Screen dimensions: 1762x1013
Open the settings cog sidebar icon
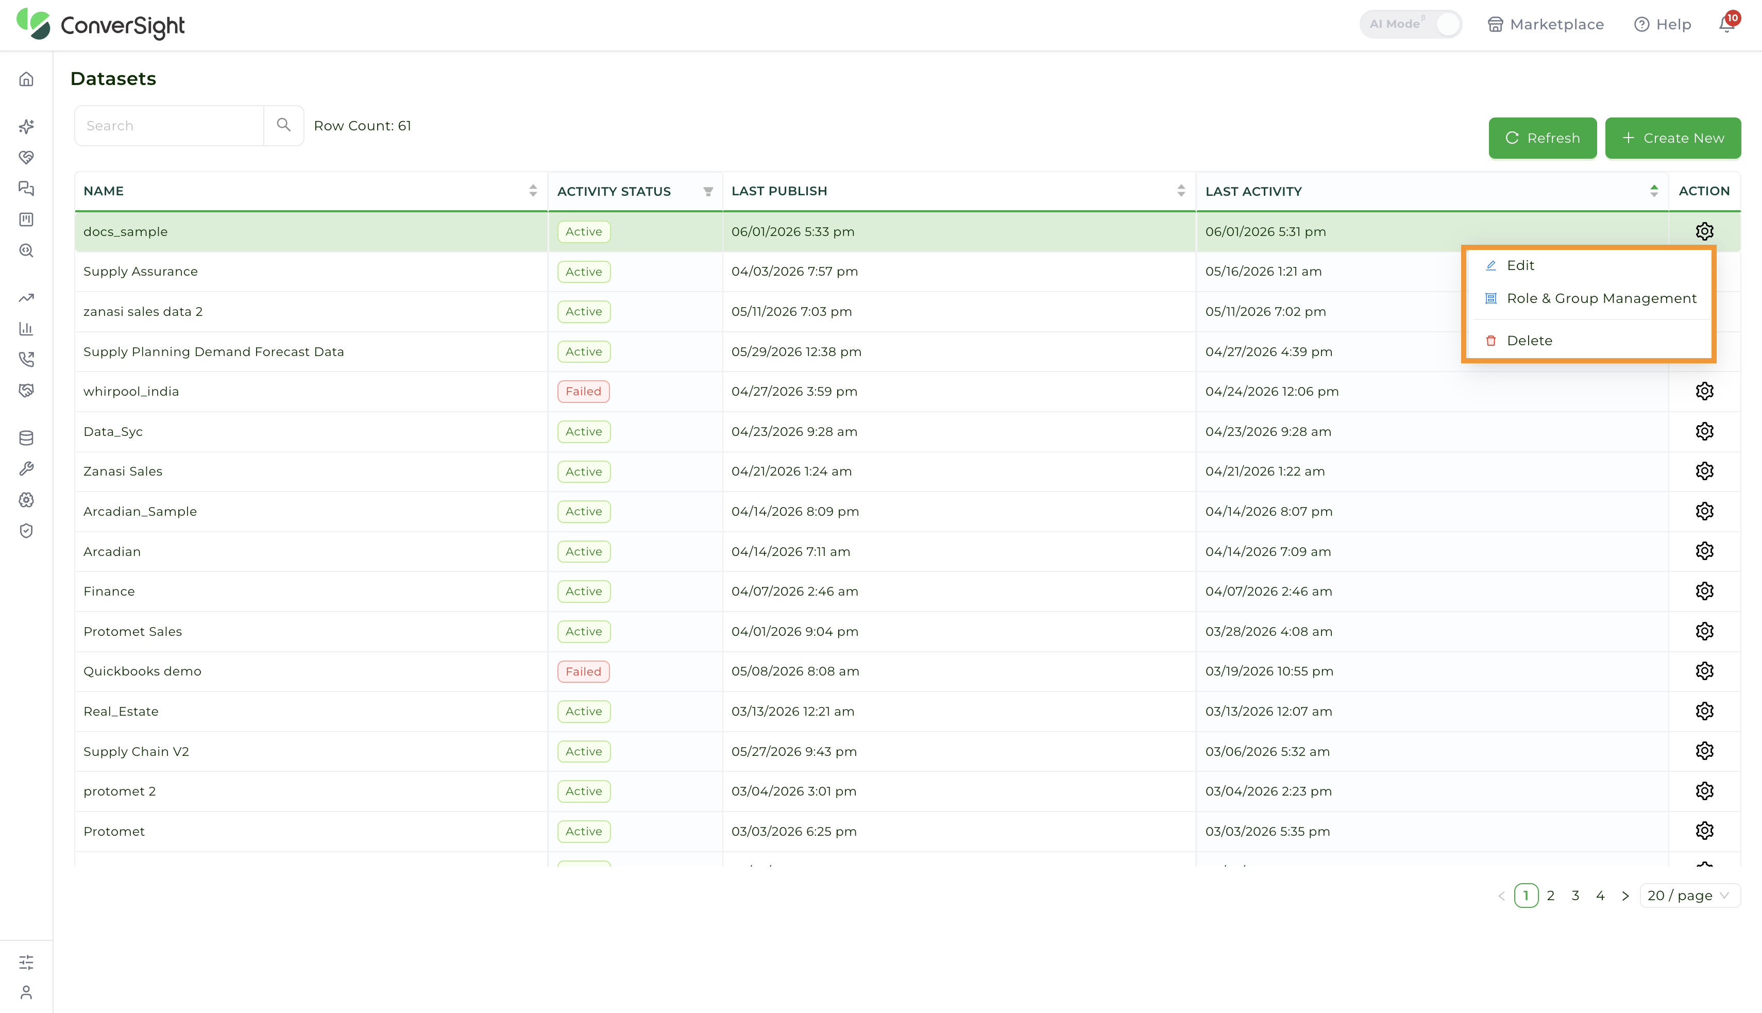pyautogui.click(x=26, y=499)
